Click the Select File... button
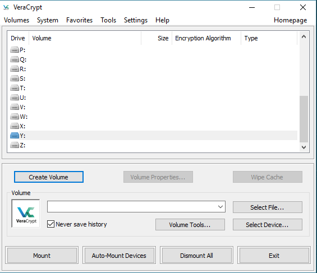Image resolution: width=317 pixels, height=273 pixels. pyautogui.click(x=268, y=207)
